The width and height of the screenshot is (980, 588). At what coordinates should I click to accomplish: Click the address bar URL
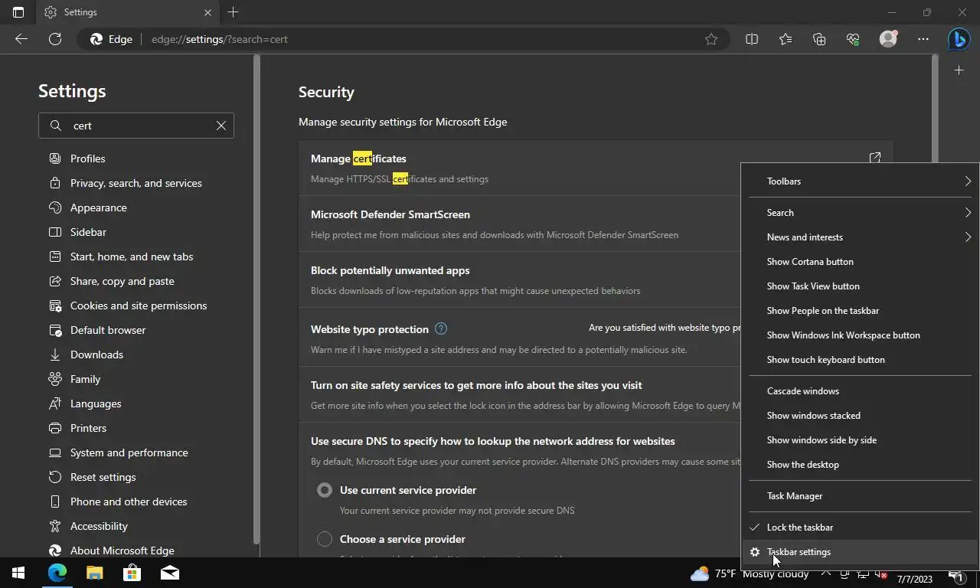(x=220, y=39)
